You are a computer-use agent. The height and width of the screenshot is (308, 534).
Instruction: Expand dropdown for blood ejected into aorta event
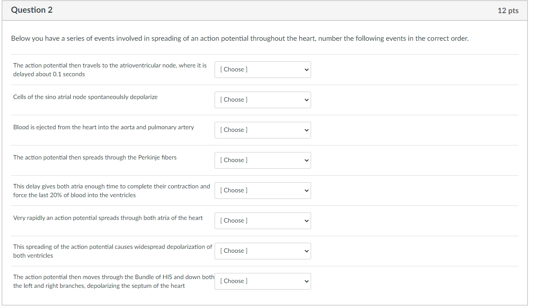click(x=262, y=130)
